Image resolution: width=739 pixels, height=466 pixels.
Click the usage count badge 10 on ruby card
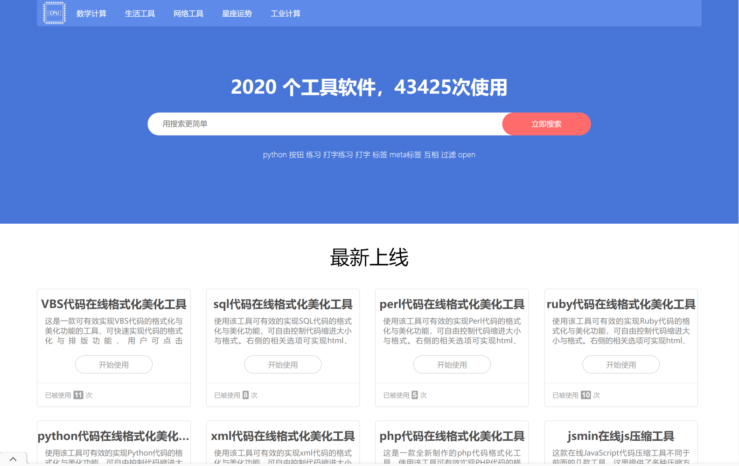(x=586, y=395)
